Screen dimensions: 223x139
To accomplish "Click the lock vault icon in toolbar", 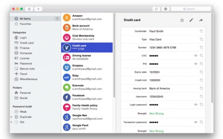I will 29,9.
